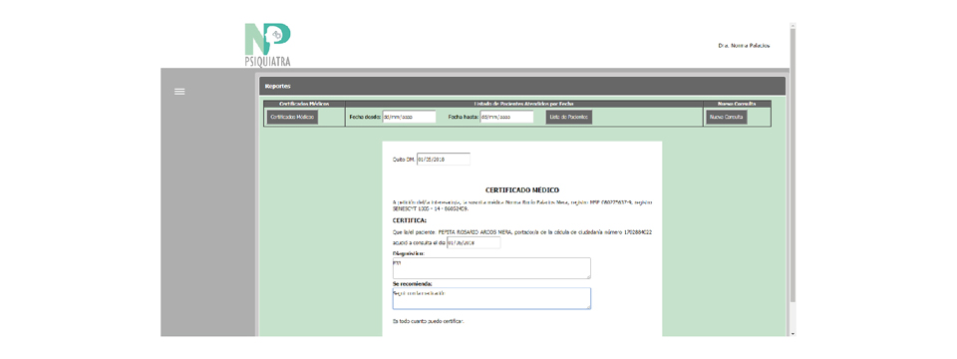Click the 'Se recomienda:' label
Image resolution: width=957 pixels, height=359 pixels.
point(413,284)
